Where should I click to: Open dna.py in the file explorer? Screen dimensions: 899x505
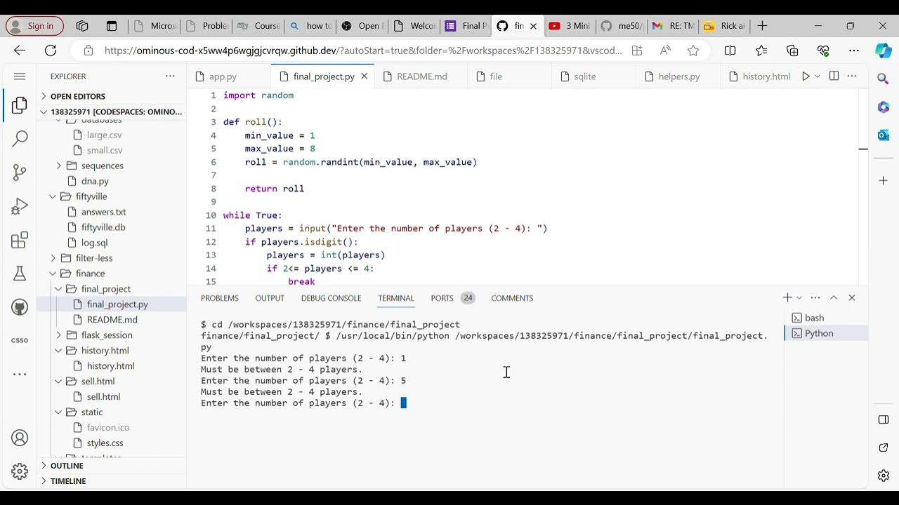[95, 181]
